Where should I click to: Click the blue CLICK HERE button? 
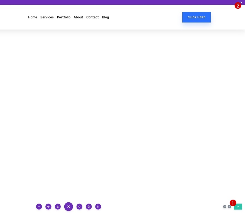(x=196, y=17)
